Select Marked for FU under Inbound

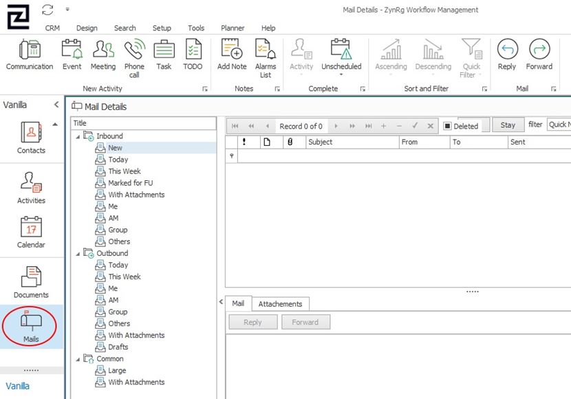pos(131,183)
